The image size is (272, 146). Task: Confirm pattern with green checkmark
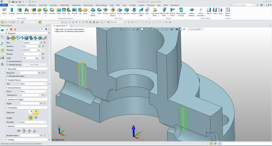click(x=7, y=29)
